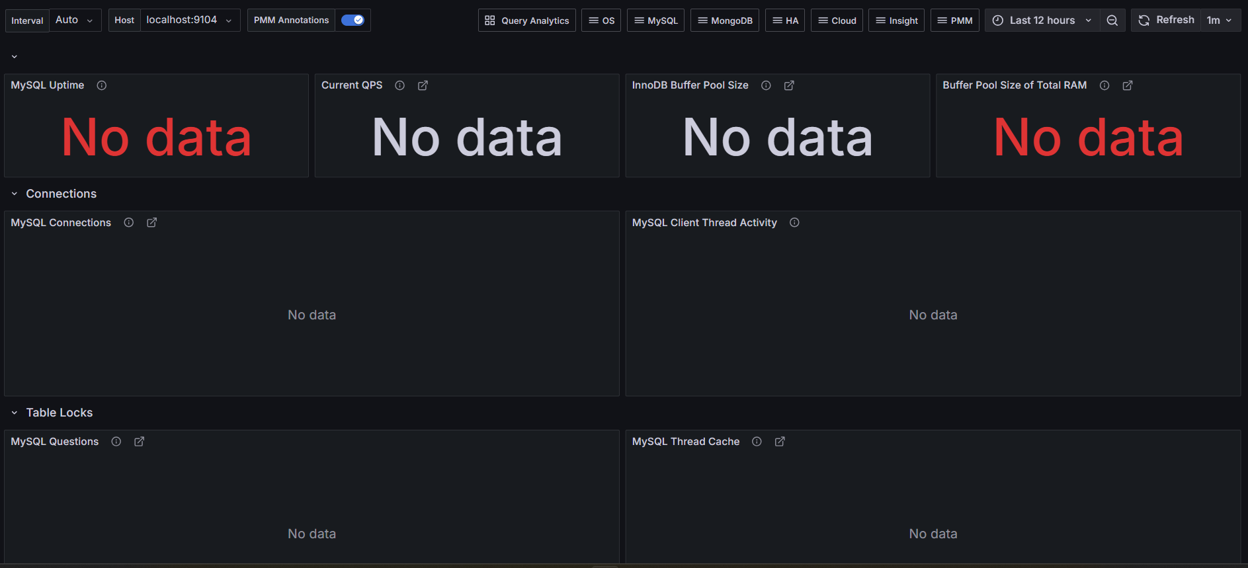
Task: Click the InnoDB Buffer Pool Size title
Action: (x=690, y=85)
